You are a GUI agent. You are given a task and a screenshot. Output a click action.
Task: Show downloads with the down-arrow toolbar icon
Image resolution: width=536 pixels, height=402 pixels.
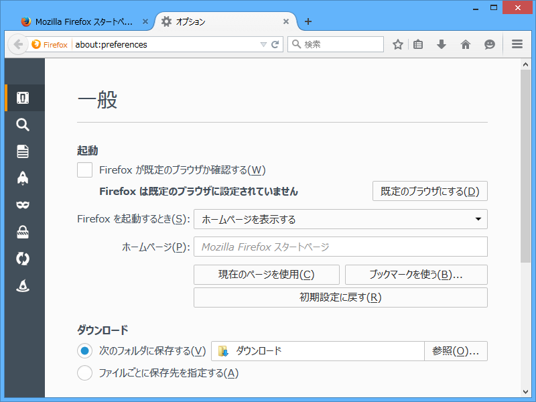coord(442,44)
